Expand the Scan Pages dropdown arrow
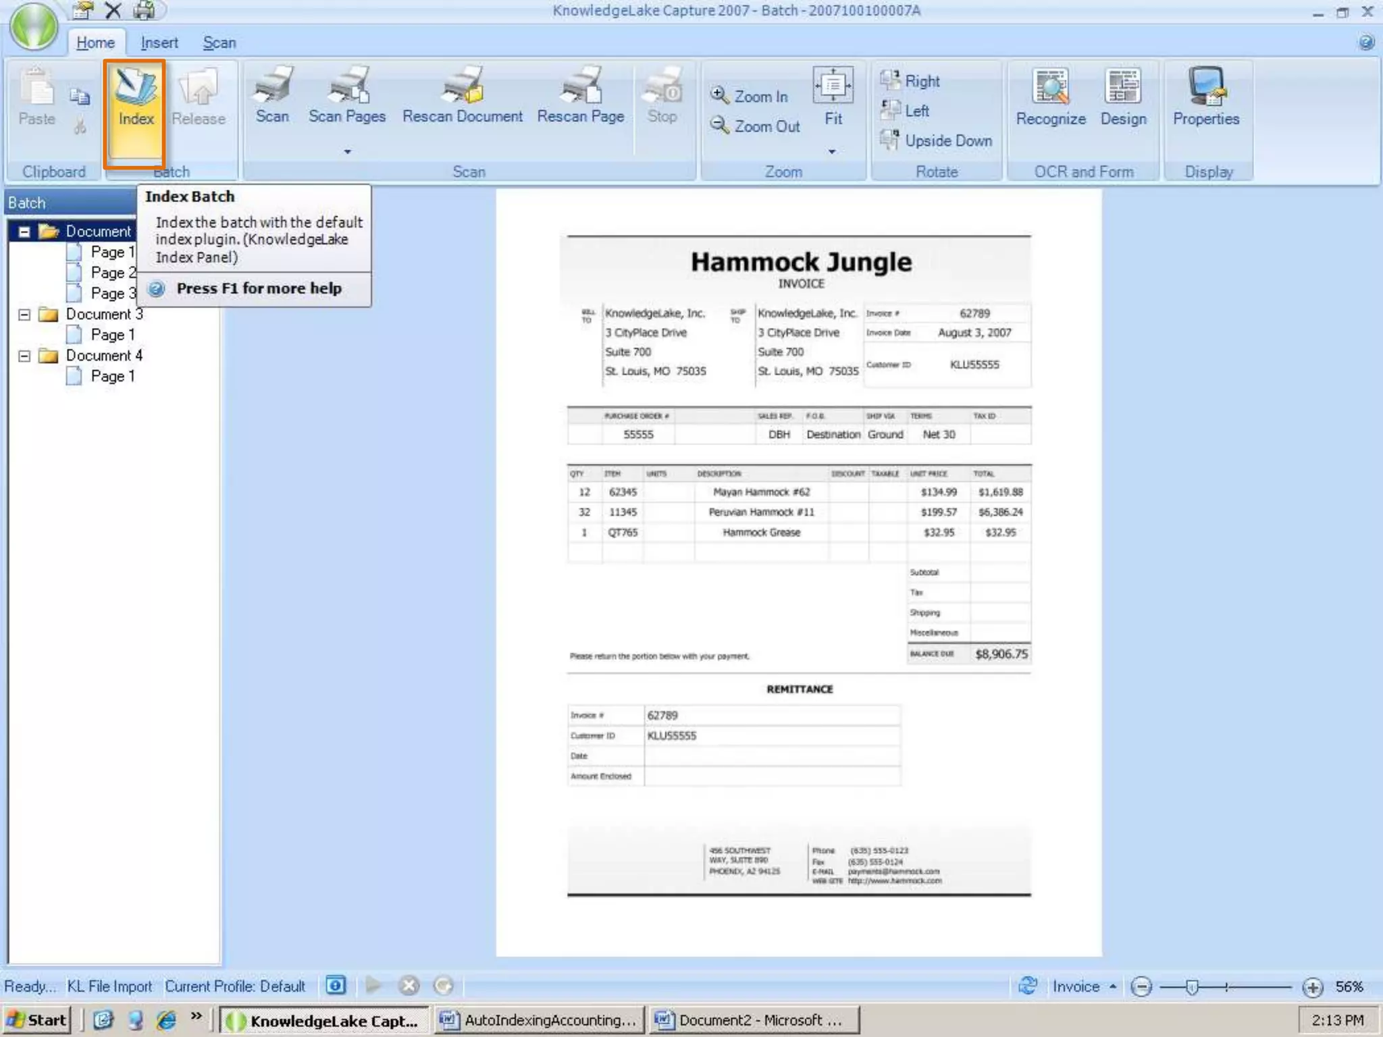1383x1037 pixels. [x=347, y=152]
